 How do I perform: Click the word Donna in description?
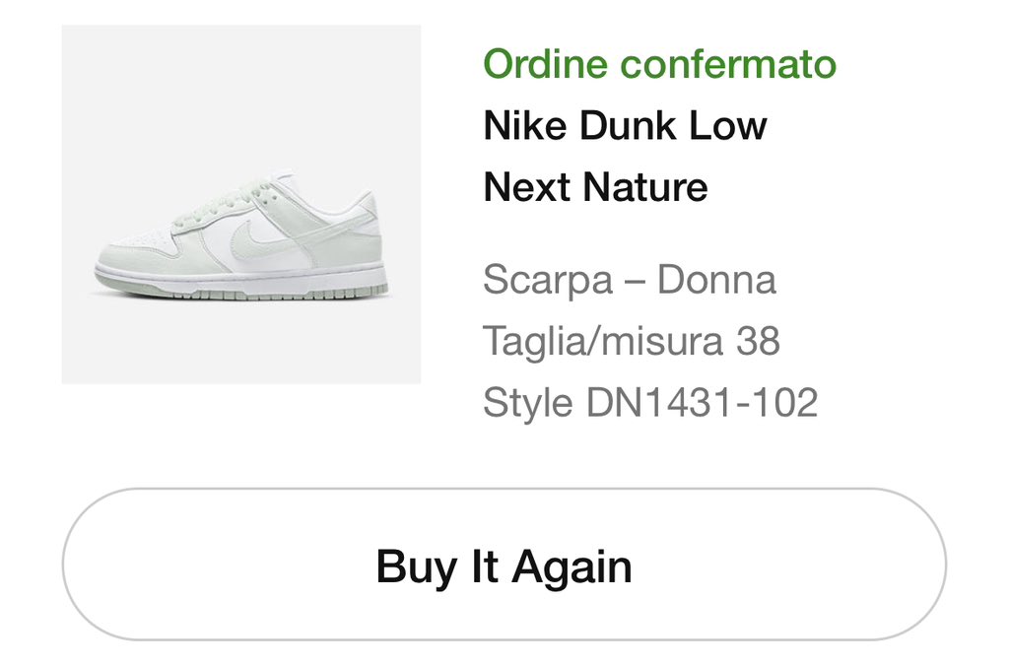716,280
